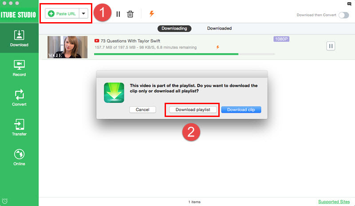Viewport: 355px width, 206px height.
Task: Click the 73 Questions With Taylor Swift title
Action: [130, 41]
